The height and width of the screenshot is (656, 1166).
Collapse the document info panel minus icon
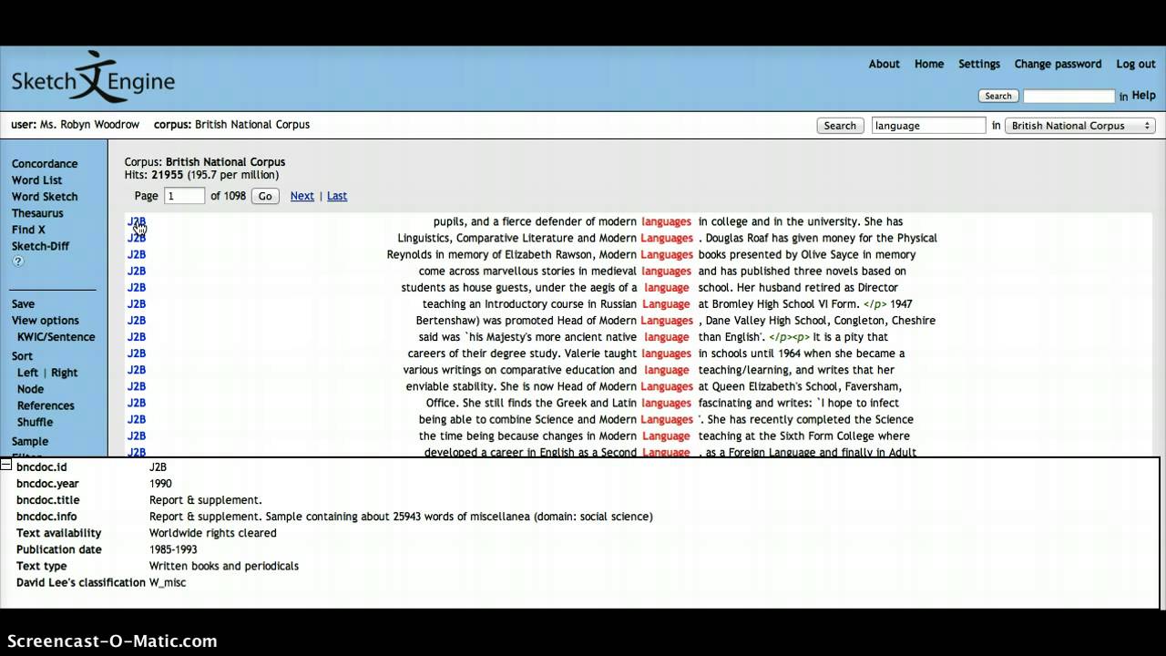5,466
